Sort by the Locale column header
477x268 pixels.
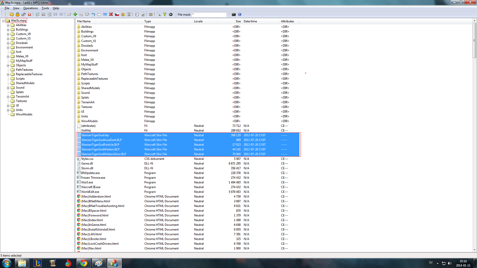pyautogui.click(x=205, y=21)
